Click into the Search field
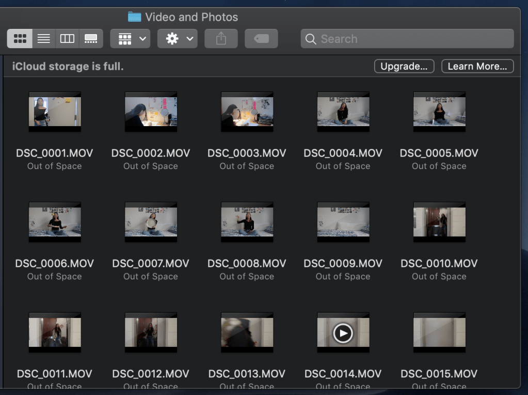The width and height of the screenshot is (528, 395). coord(413,39)
